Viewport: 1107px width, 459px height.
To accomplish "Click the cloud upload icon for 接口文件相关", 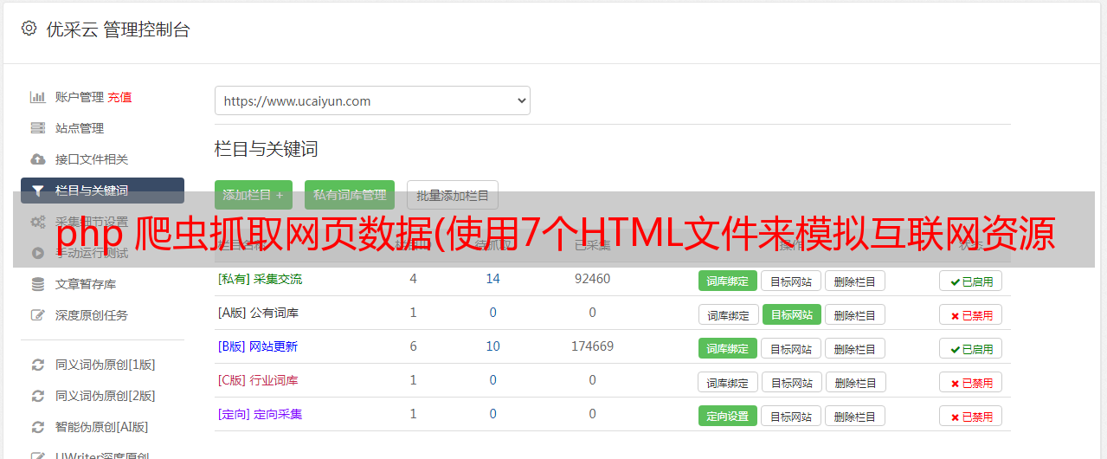I will [37, 159].
